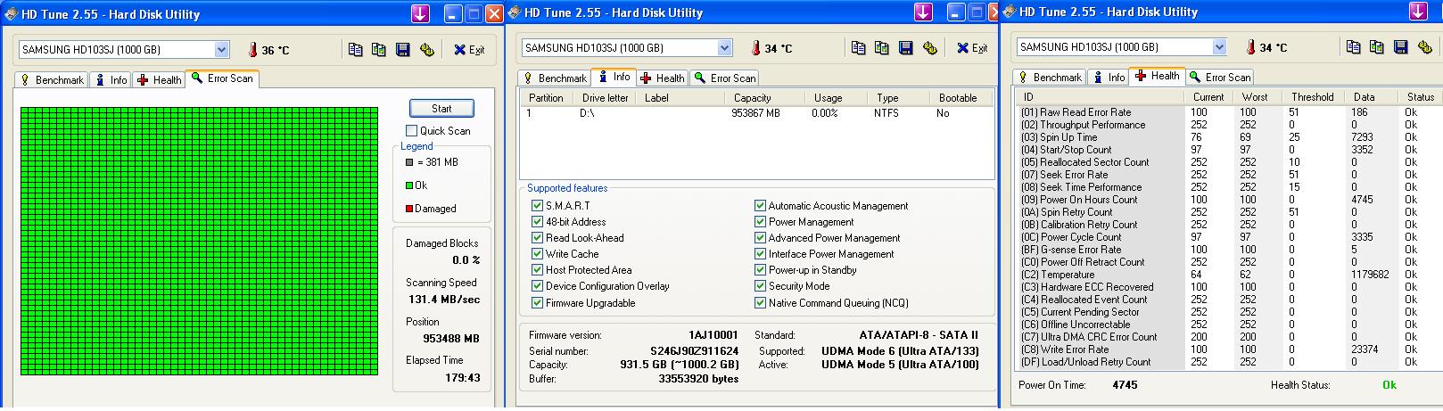Click Scanning Speed value 131.4 MB/sec

(x=444, y=300)
